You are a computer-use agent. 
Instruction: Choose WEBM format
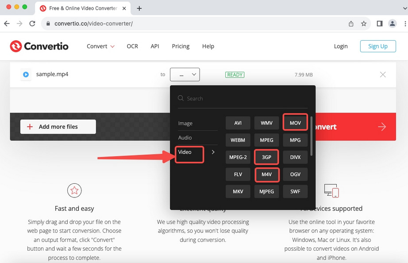(x=238, y=140)
